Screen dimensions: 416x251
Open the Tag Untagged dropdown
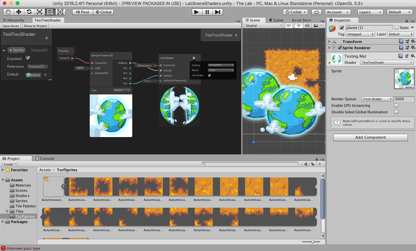(x=360, y=34)
